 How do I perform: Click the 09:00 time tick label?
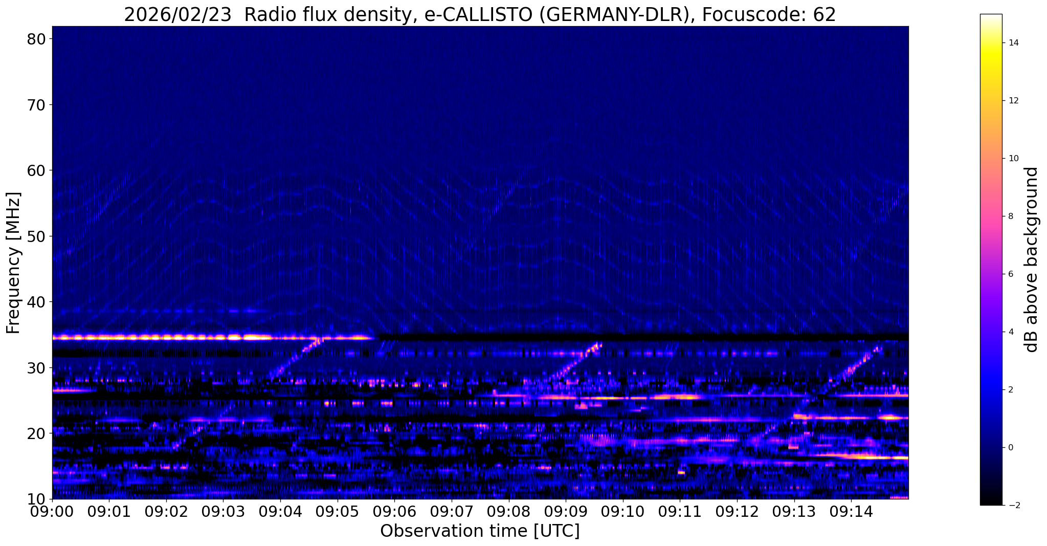click(52, 511)
